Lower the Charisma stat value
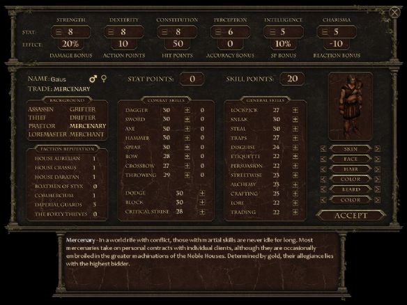This screenshot has height=305, width=407. [x=325, y=32]
